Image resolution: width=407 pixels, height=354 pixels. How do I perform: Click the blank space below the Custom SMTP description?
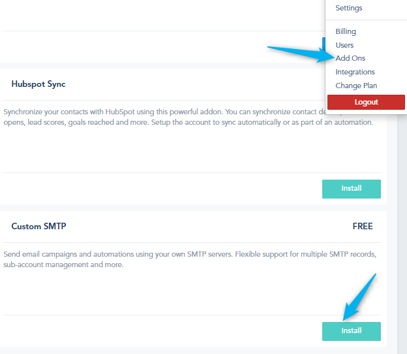(x=163, y=291)
